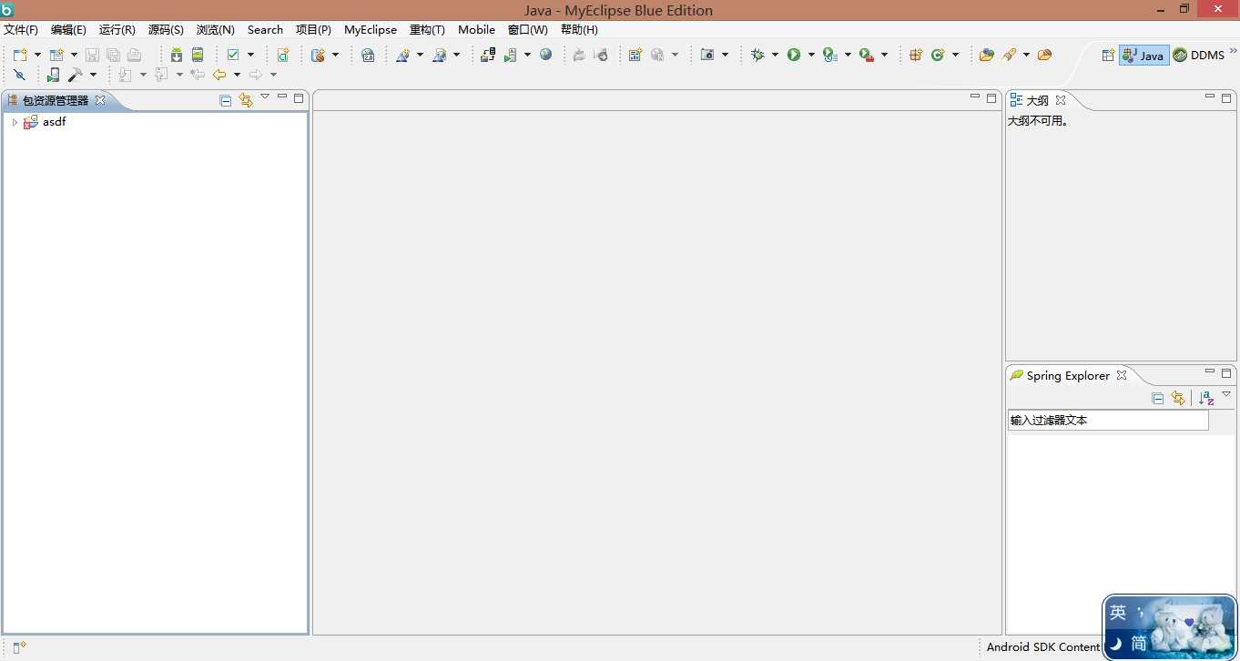The width and height of the screenshot is (1240, 661).
Task: Maximize the editor area panel
Action: [991, 98]
